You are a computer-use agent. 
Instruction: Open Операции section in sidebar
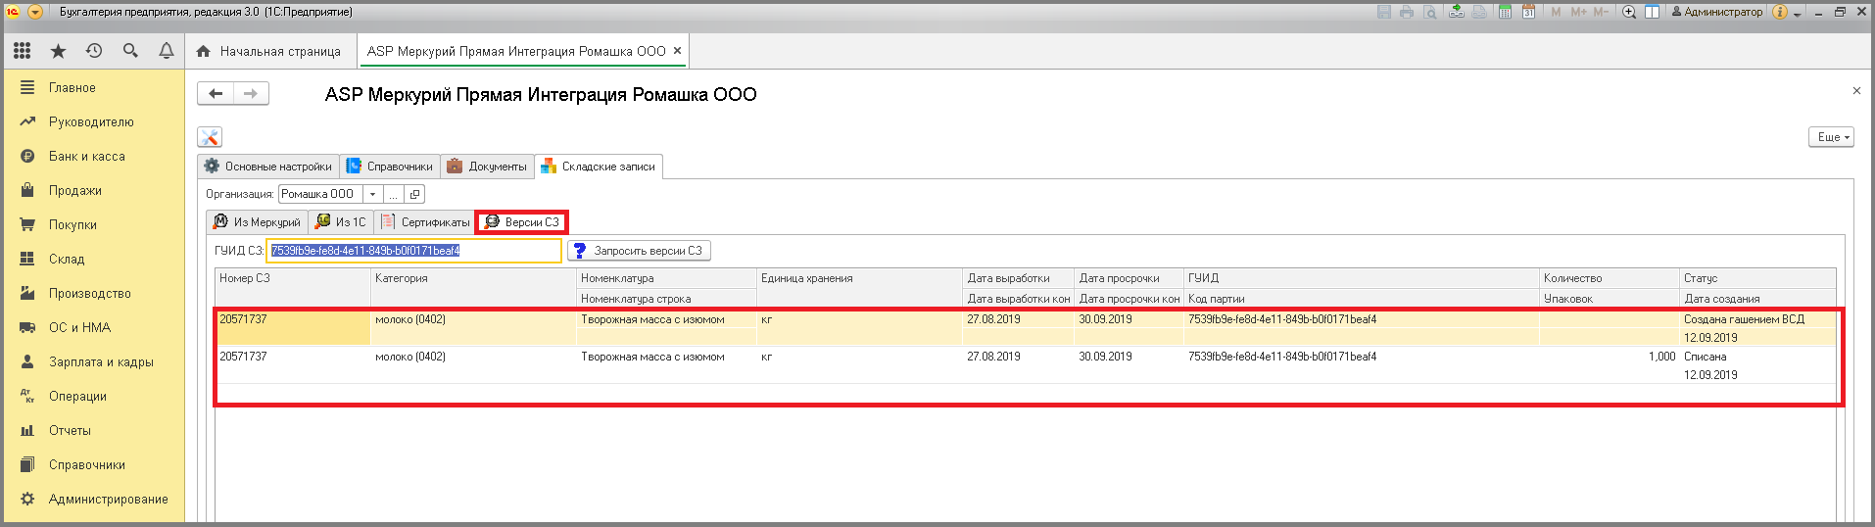94,396
